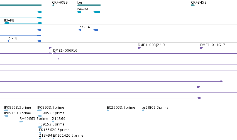Click the lbe gene bar
The width and height of the screenshot is (237, 140).
(89, 6)
